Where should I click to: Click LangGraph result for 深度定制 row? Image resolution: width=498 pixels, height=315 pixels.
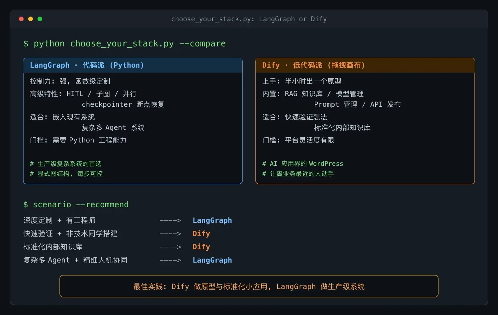point(212,220)
